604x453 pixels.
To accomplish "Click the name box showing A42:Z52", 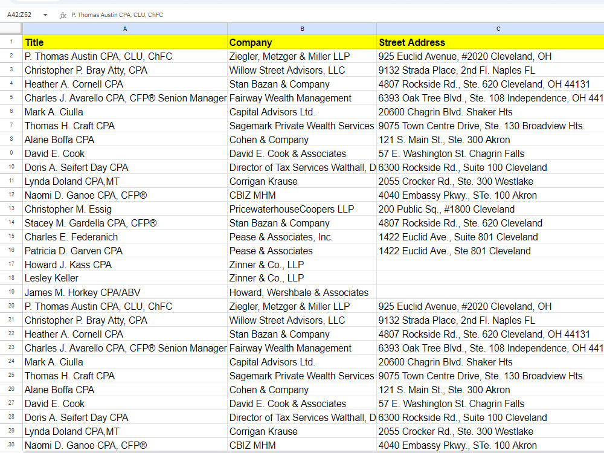I will [19, 14].
